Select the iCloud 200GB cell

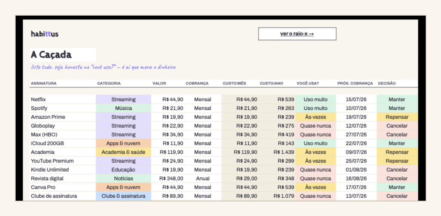[63, 143]
